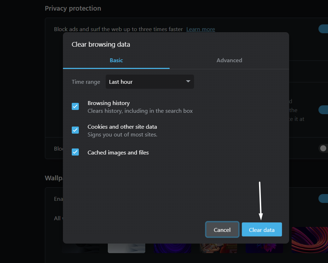Enable the gray switched-off toggle in Privacy protection
328x263 pixels.
(323, 148)
